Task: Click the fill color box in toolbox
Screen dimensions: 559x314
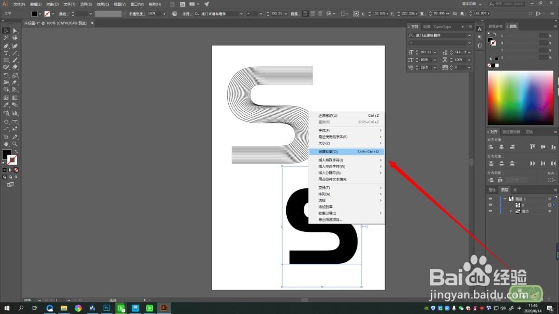Action: pyautogui.click(x=6, y=154)
